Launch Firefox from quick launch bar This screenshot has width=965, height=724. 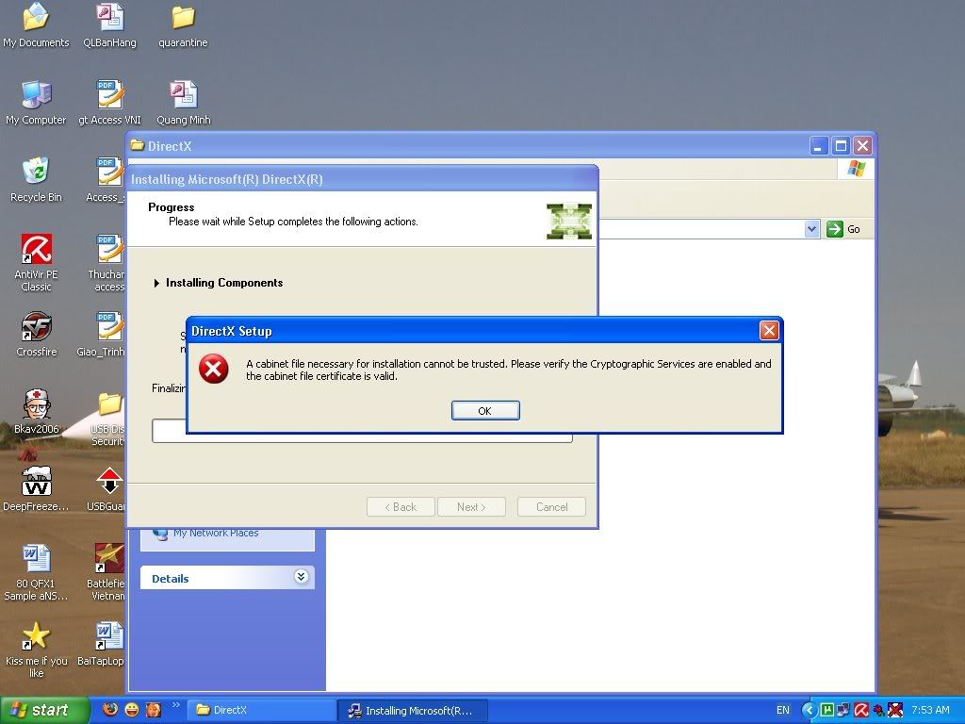coord(109,710)
